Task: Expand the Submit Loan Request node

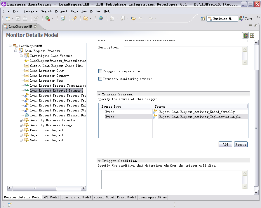Action: pyautogui.click(x=21, y=140)
